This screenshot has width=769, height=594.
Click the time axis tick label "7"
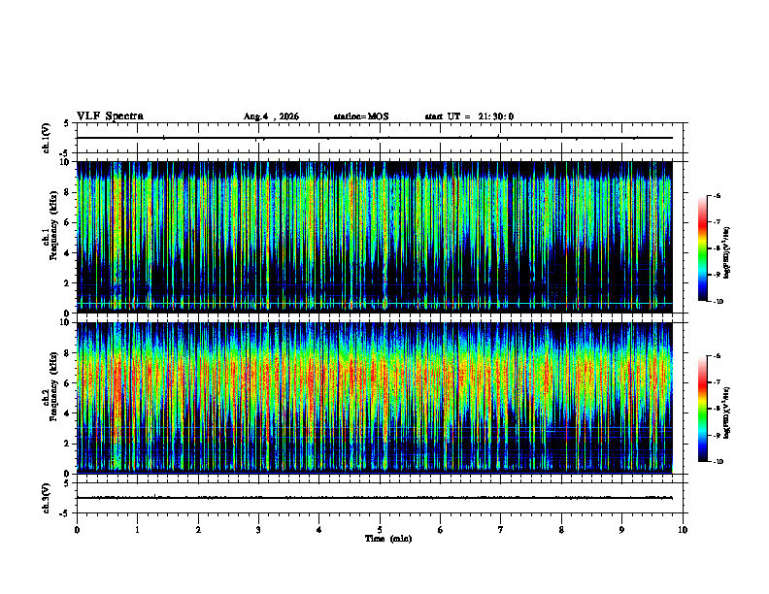click(x=500, y=530)
